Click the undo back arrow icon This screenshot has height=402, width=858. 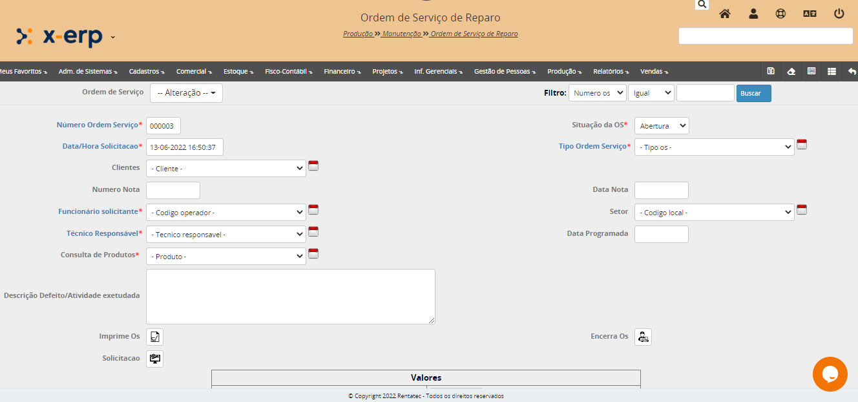(x=852, y=71)
